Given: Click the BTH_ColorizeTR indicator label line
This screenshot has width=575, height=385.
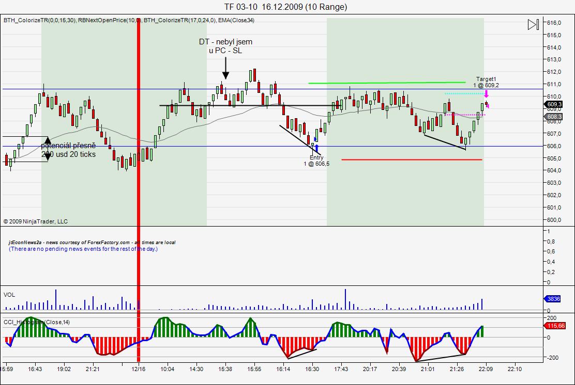Looking at the screenshot, I should [129, 20].
